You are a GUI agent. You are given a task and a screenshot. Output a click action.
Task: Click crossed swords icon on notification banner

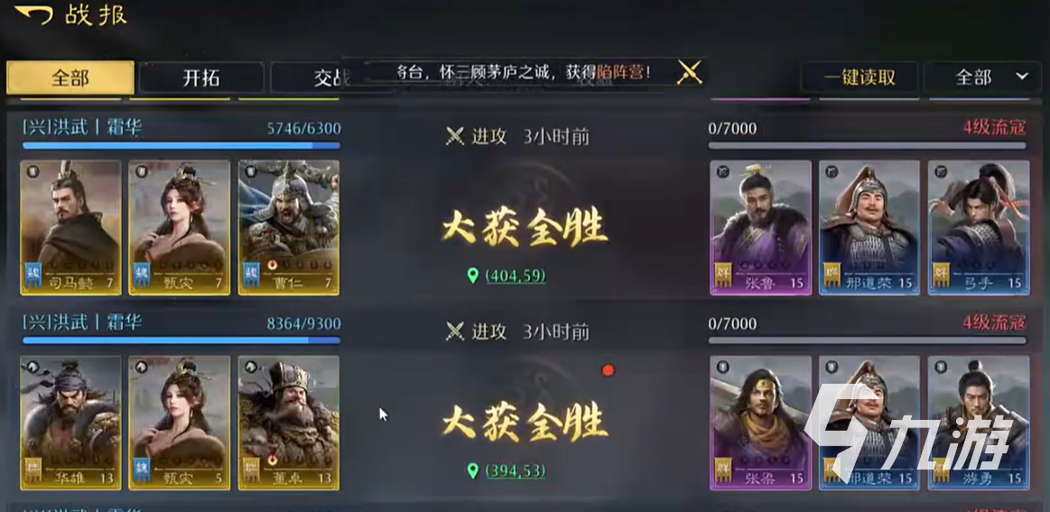click(x=689, y=71)
